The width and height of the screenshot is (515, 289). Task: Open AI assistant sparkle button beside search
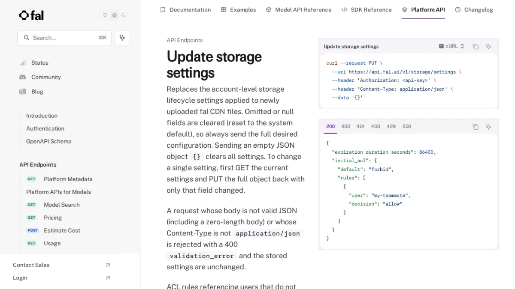[x=122, y=38]
